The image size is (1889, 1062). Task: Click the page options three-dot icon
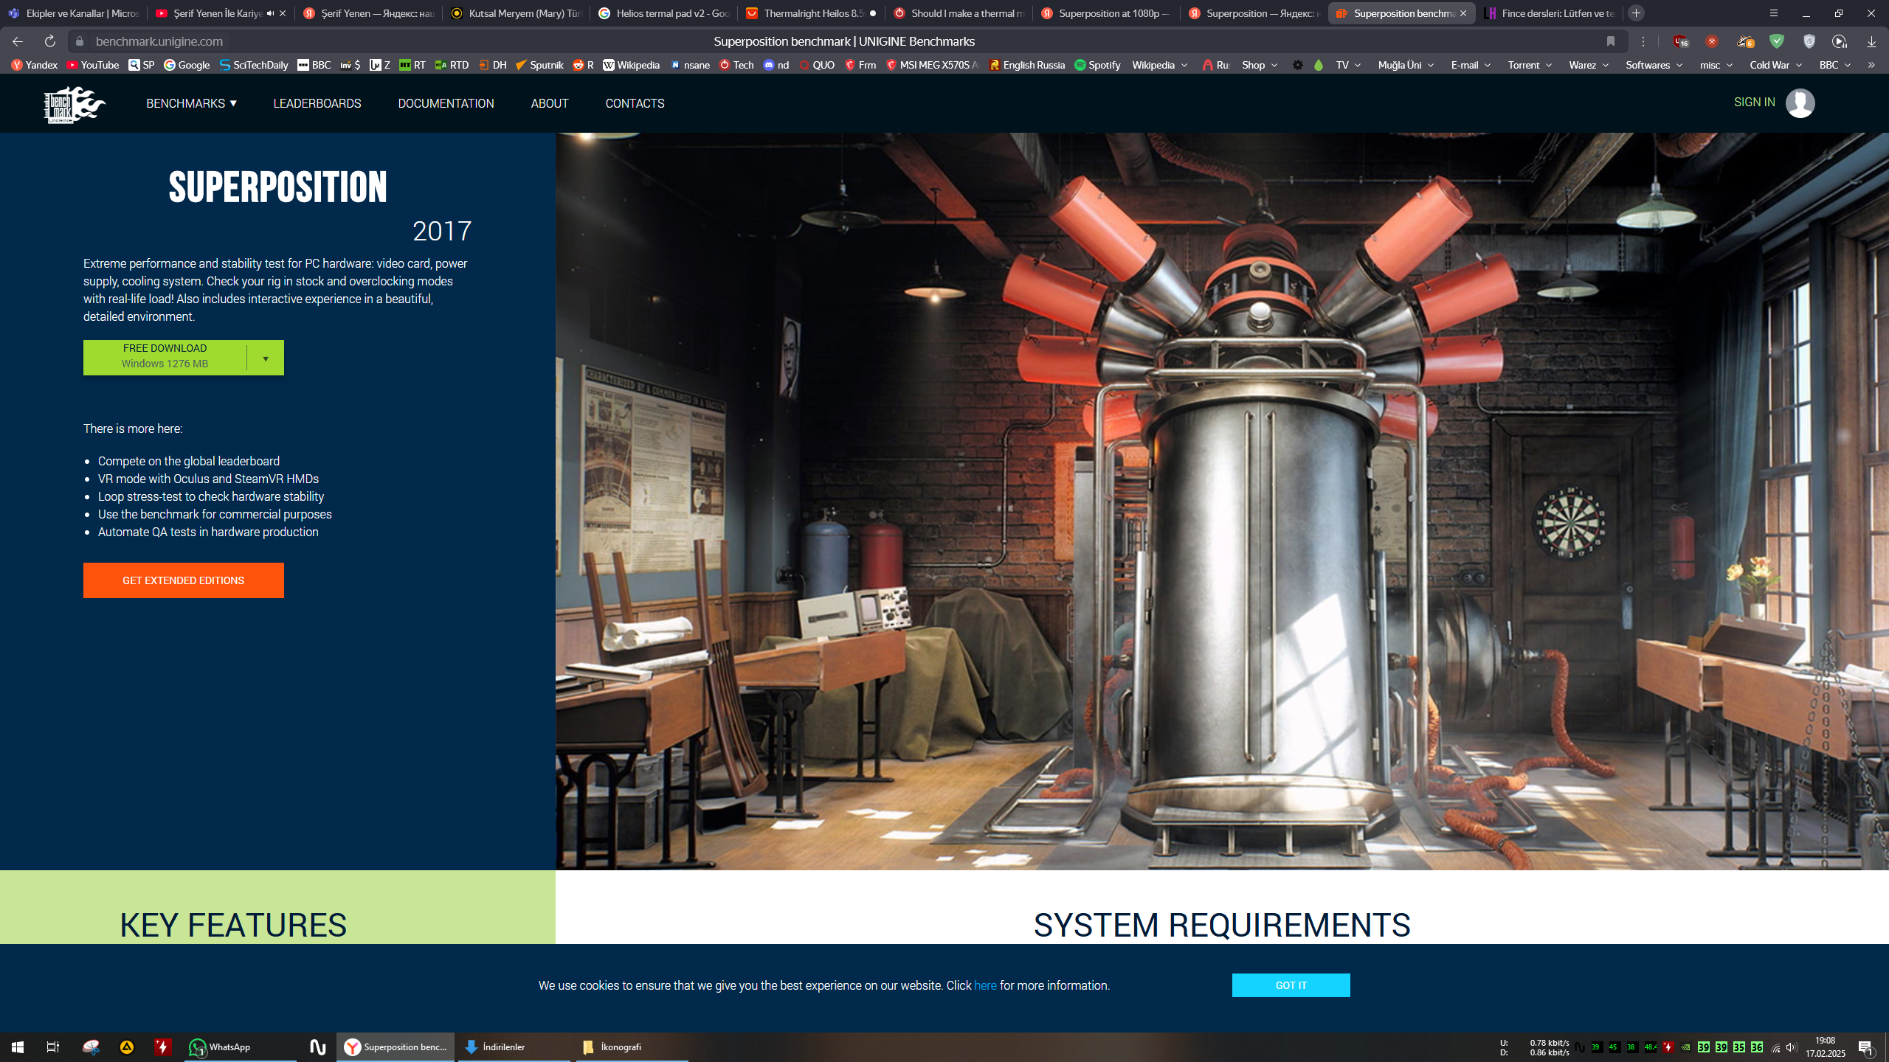click(x=1643, y=41)
